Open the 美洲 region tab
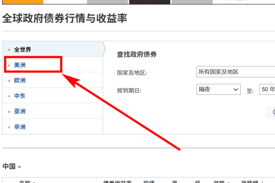 (x=20, y=65)
